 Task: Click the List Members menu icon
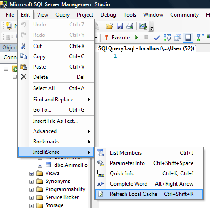(x=101, y=153)
